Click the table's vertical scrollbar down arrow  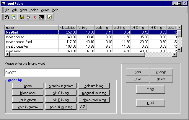click(x=179, y=50)
